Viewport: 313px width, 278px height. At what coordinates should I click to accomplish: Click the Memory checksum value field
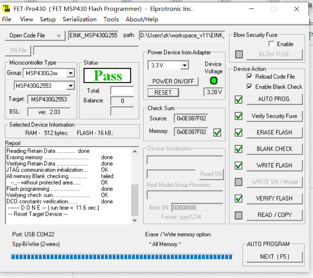(191, 132)
